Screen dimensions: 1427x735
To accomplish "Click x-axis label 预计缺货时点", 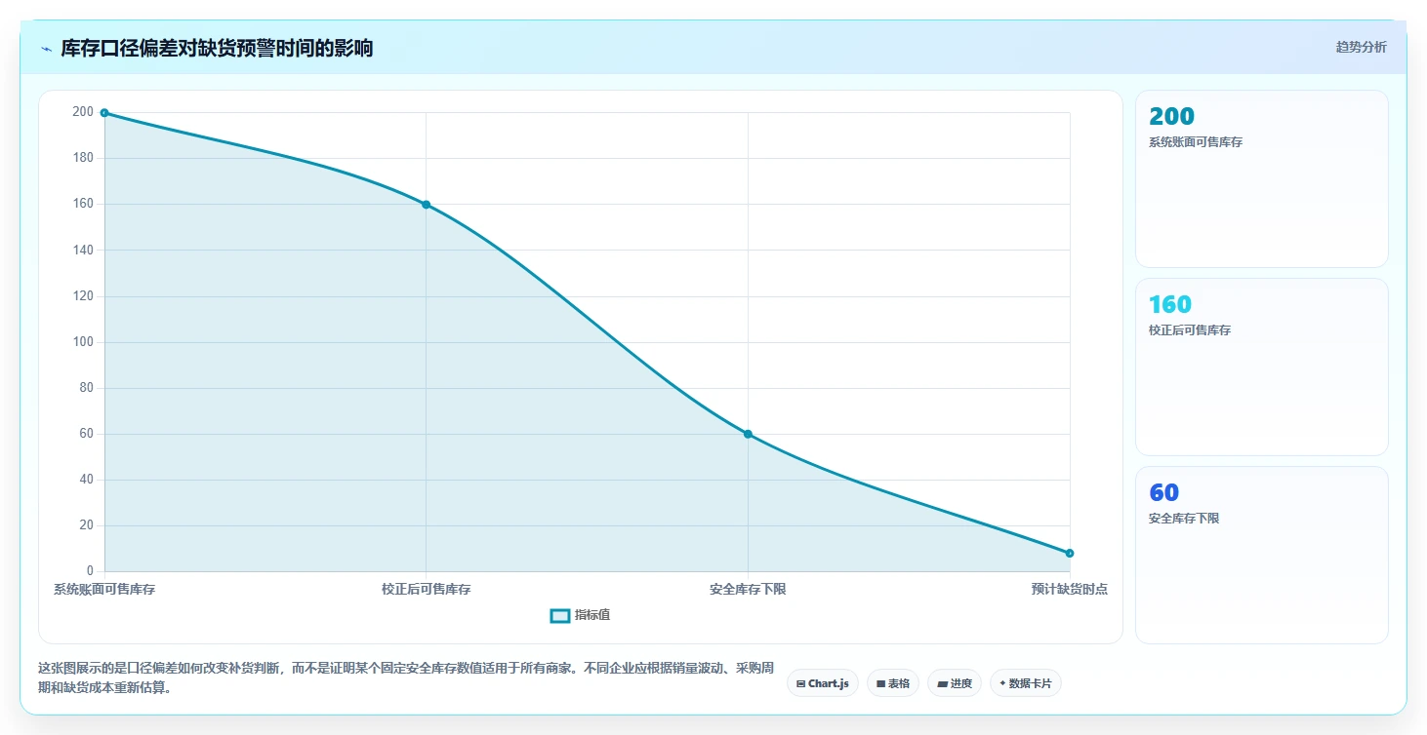I will pos(1069,589).
